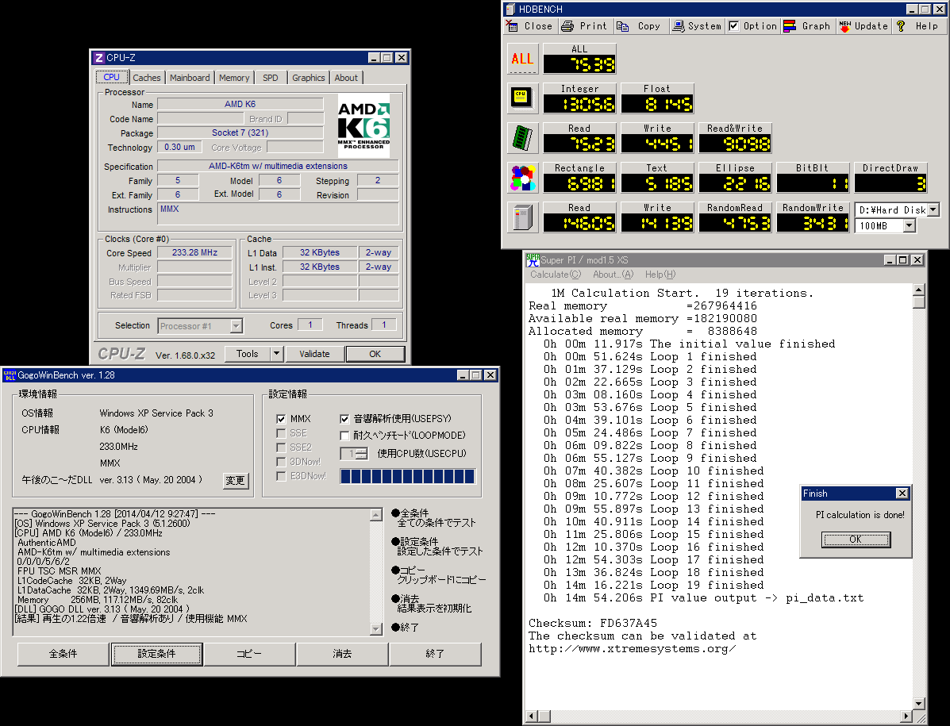950x726 pixels.
Task: Click the Print printer icon in HDBENCH
Action: 567,26
